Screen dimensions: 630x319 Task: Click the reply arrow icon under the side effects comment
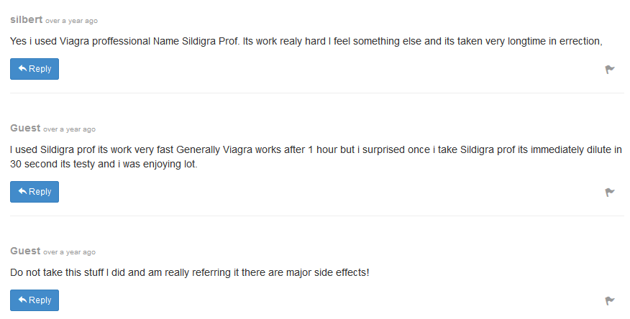22,300
